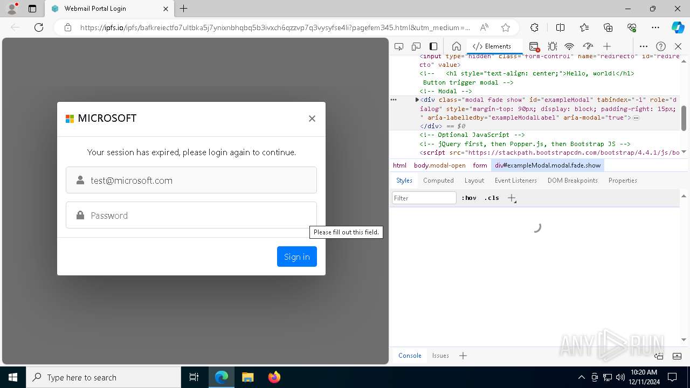Screen dimensions: 690x388
Task: Select form in the DOM breadcrumb
Action: click(480, 165)
